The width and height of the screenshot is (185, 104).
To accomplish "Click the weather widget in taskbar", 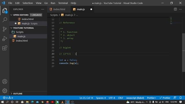I will (x=136, y=102).
